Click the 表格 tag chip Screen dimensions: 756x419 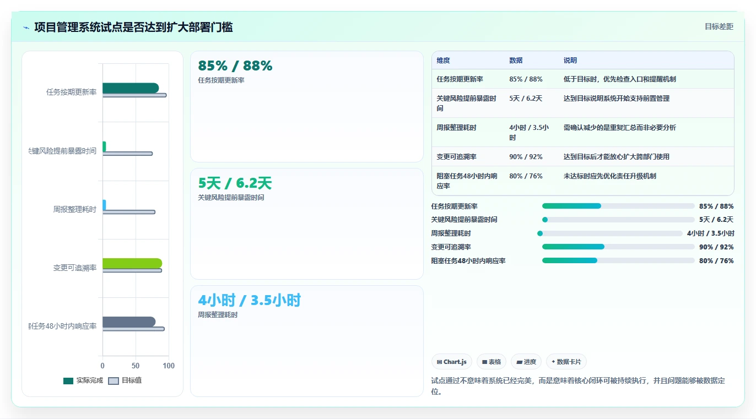coord(491,362)
